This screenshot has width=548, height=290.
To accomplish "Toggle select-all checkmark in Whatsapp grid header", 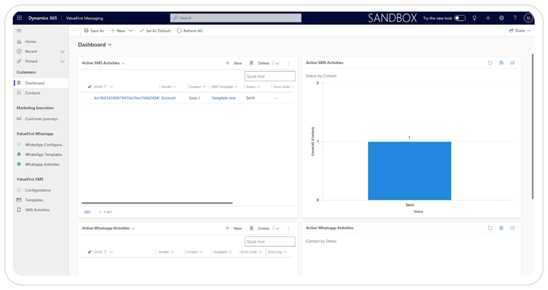I will 90,252.
